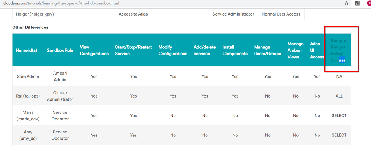
Task: Select the 'ALL' cell in Raj row
Action: coord(339,96)
